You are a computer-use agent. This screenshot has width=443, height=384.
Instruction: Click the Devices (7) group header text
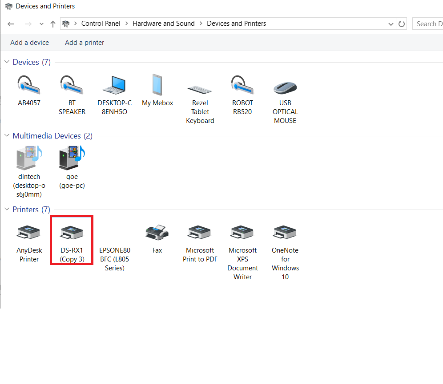[x=32, y=62]
